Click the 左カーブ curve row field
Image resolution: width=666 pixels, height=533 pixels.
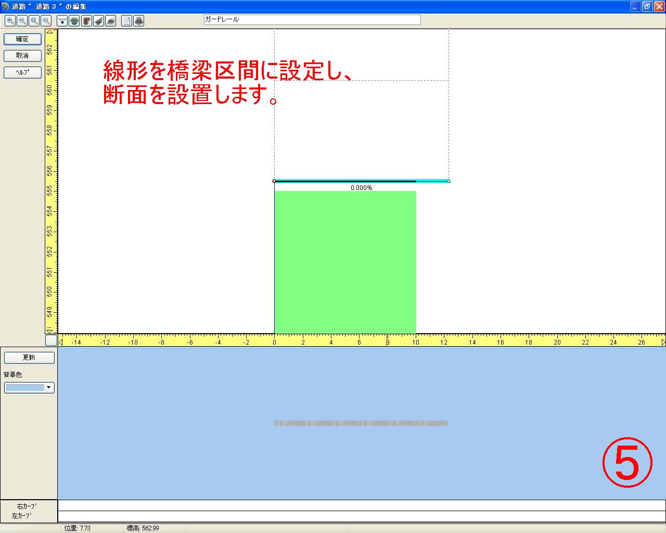click(x=362, y=516)
